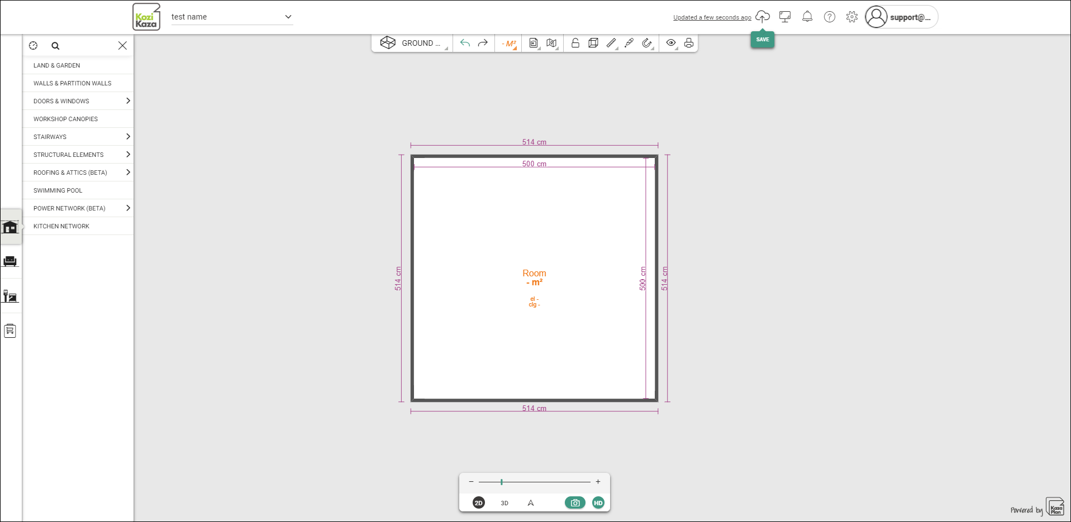
Task: Click the undo arrow in toolbar
Action: (x=465, y=43)
